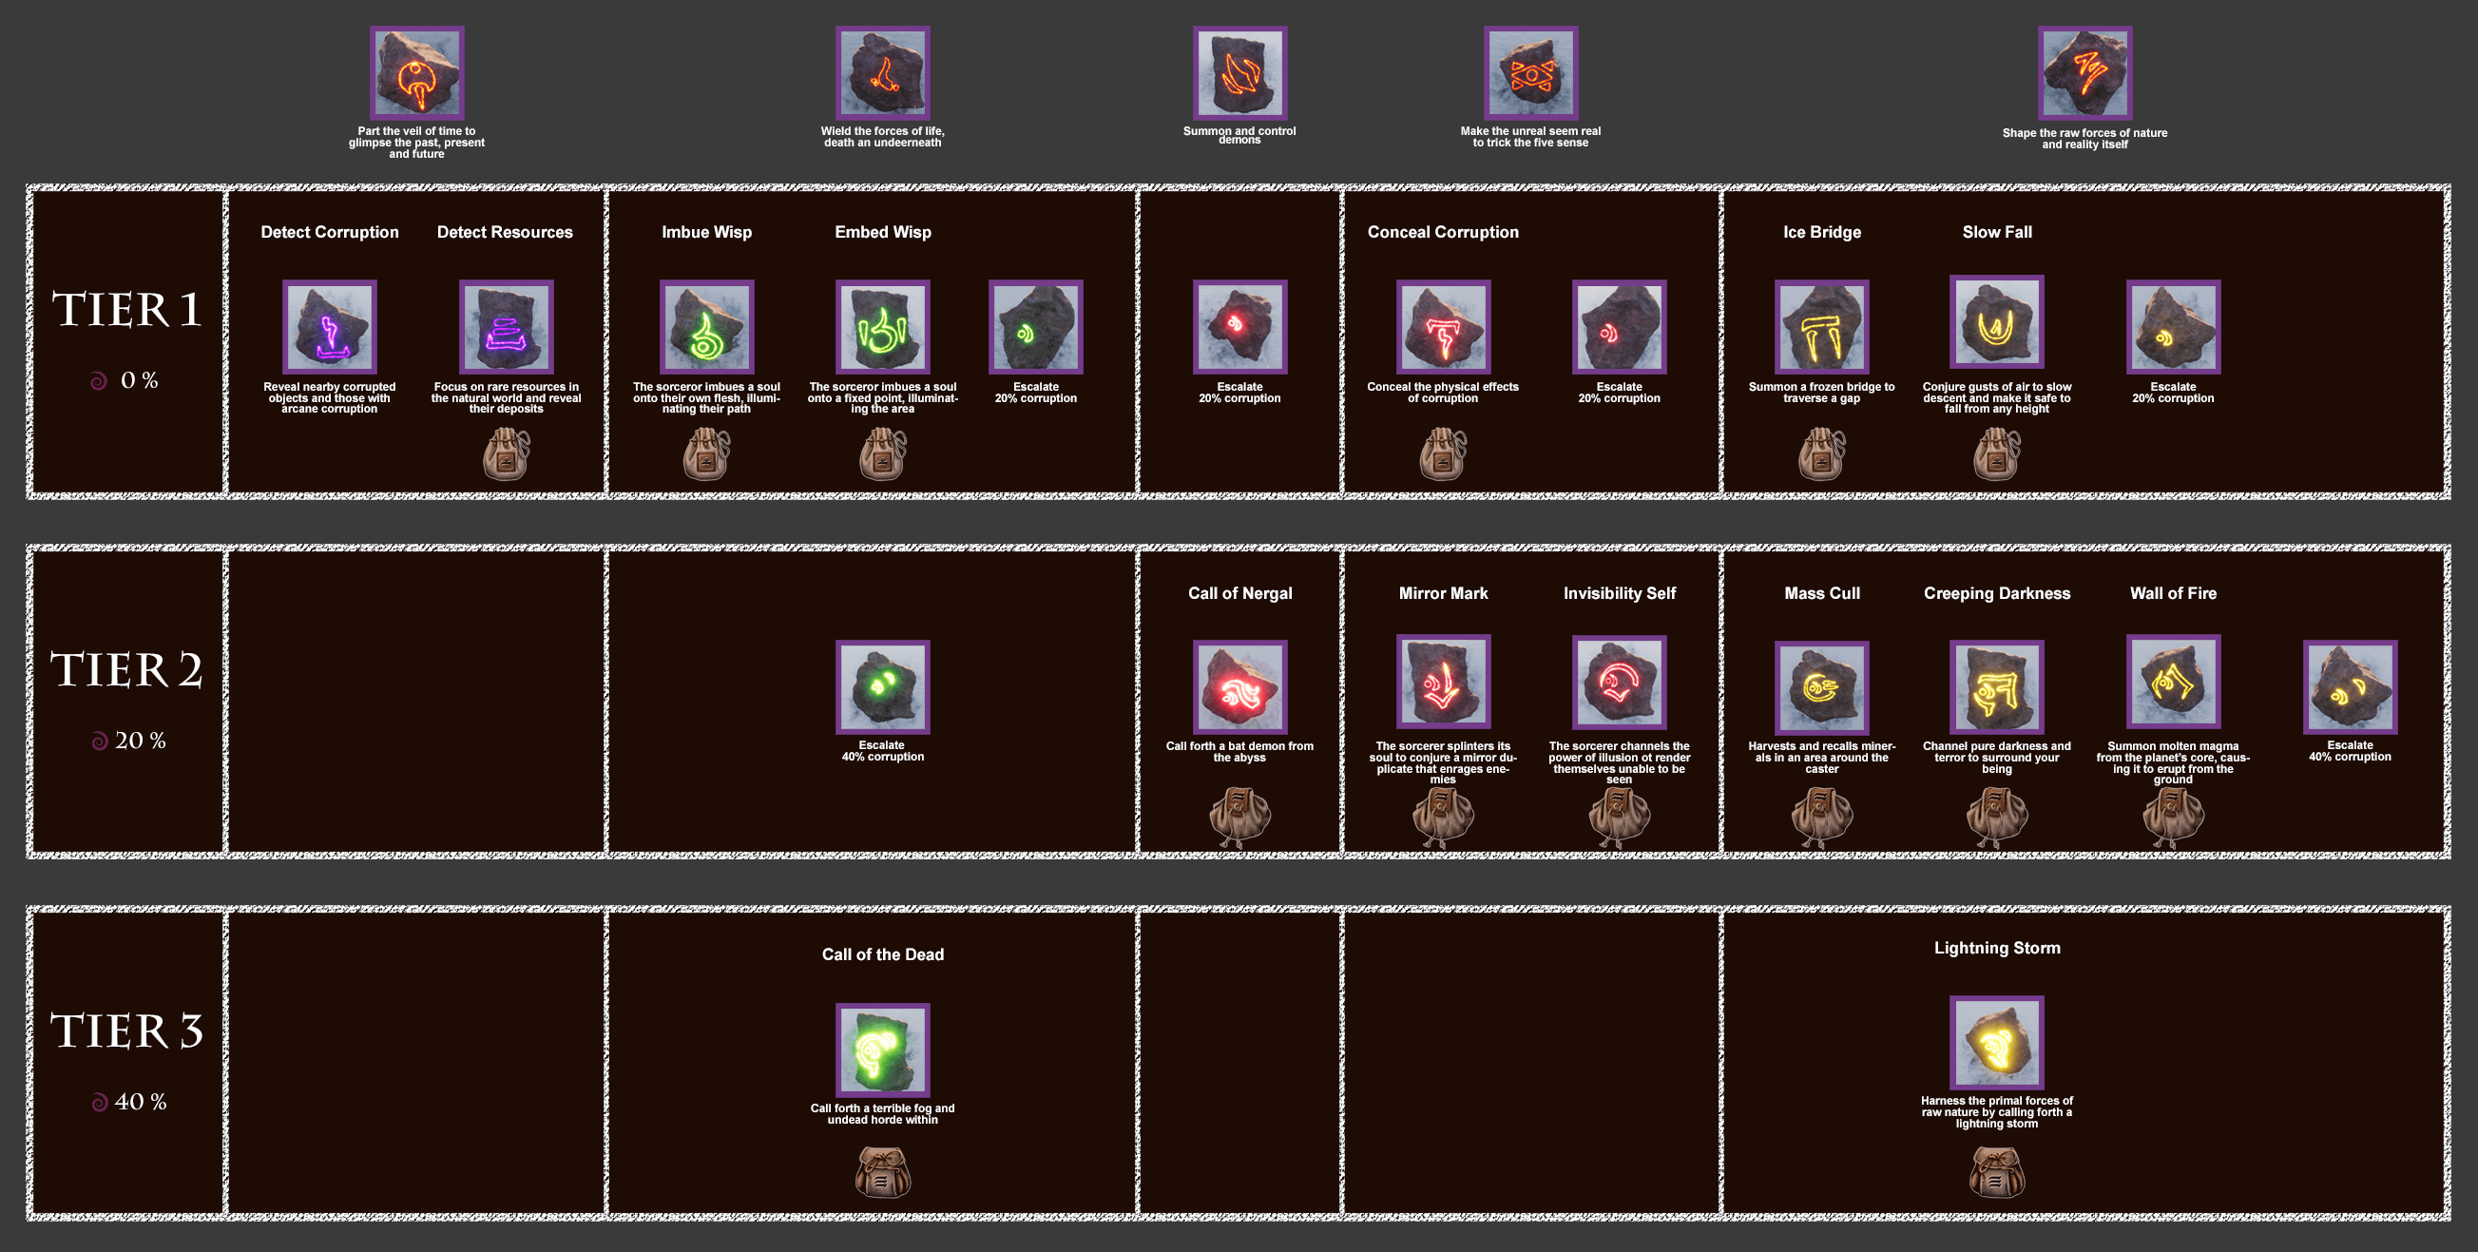The height and width of the screenshot is (1252, 2478).
Task: Pick the Creeping Darkness rune icon
Action: pyautogui.click(x=1996, y=687)
